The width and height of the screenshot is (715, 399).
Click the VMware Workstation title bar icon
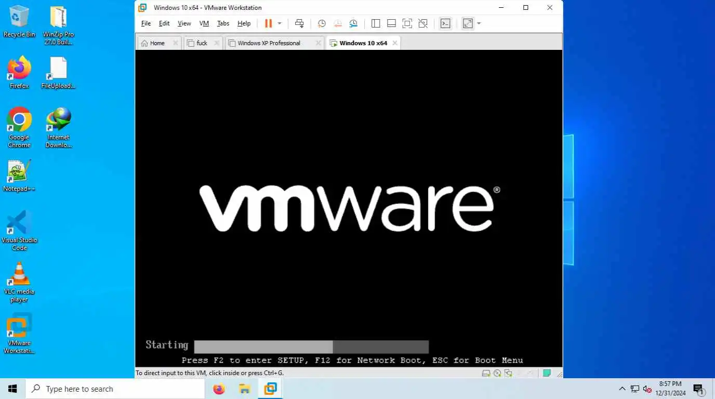pyautogui.click(x=142, y=7)
